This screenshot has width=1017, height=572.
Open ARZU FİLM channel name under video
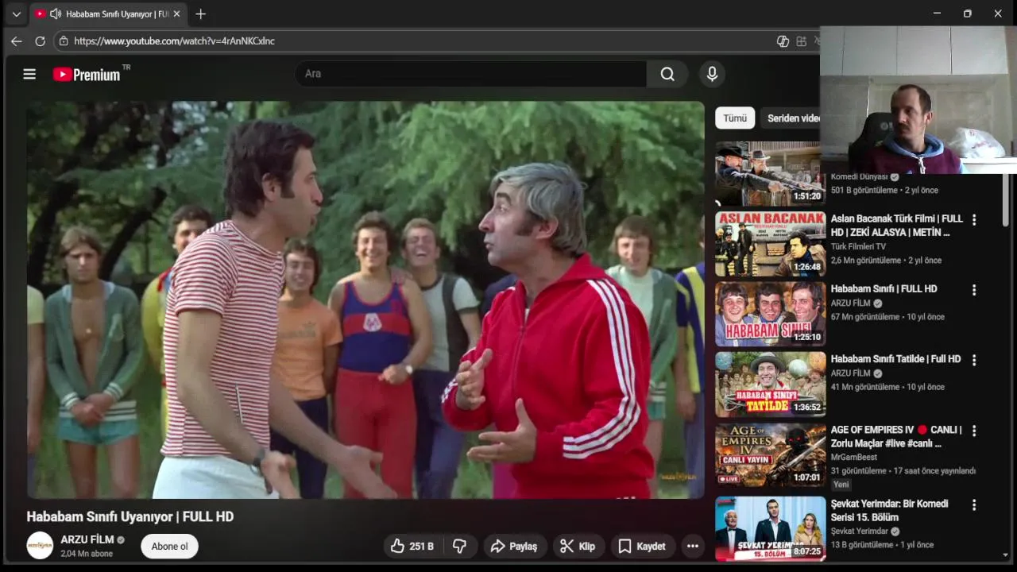(x=87, y=539)
